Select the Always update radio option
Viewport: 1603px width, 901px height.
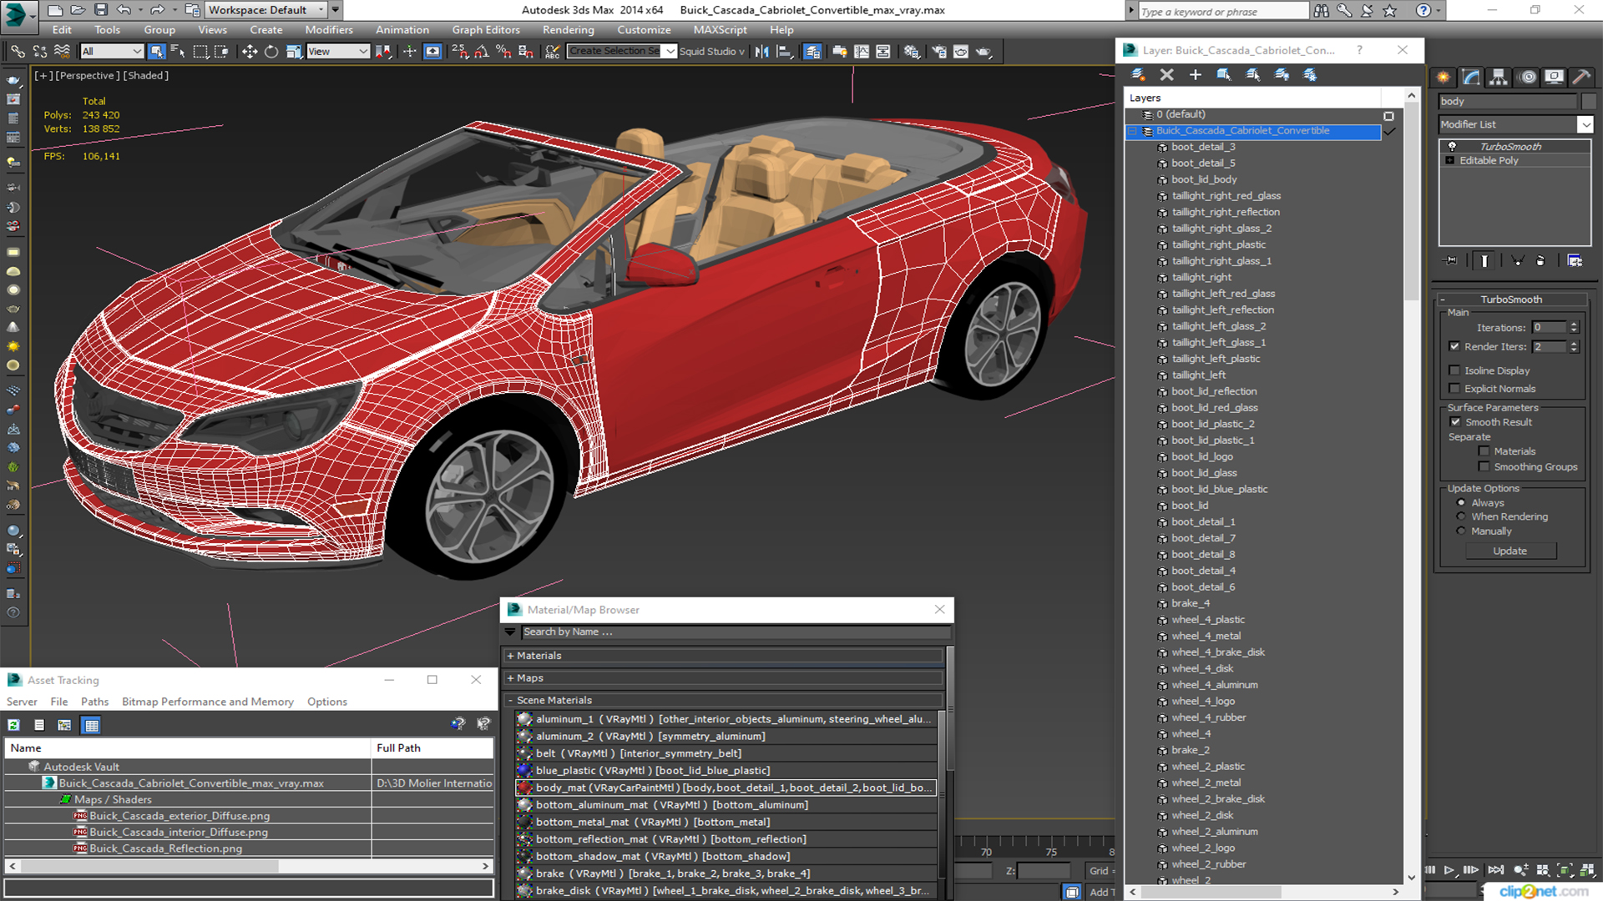tap(1461, 503)
